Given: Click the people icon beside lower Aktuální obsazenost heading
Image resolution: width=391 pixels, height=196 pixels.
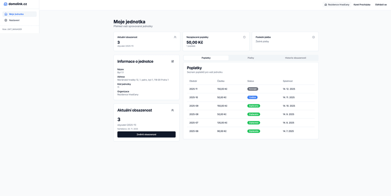Looking at the screenshot, I should tap(172, 110).
